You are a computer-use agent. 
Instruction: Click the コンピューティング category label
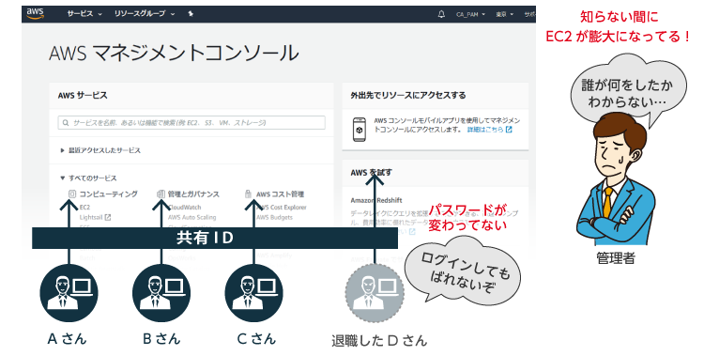pyautogui.click(x=108, y=193)
